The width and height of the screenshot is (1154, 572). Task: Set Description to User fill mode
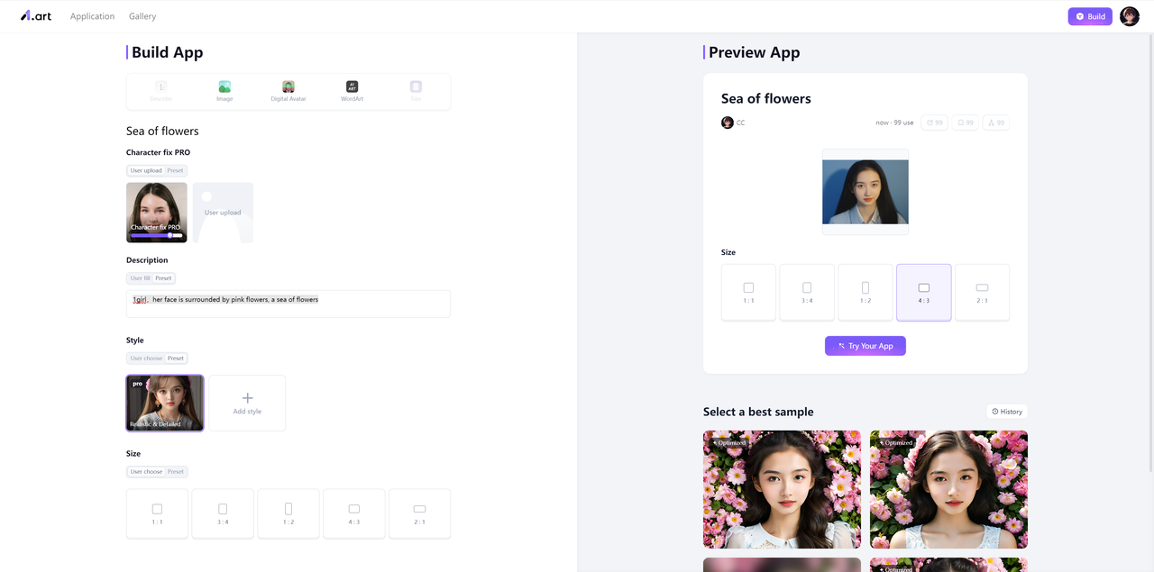point(140,278)
